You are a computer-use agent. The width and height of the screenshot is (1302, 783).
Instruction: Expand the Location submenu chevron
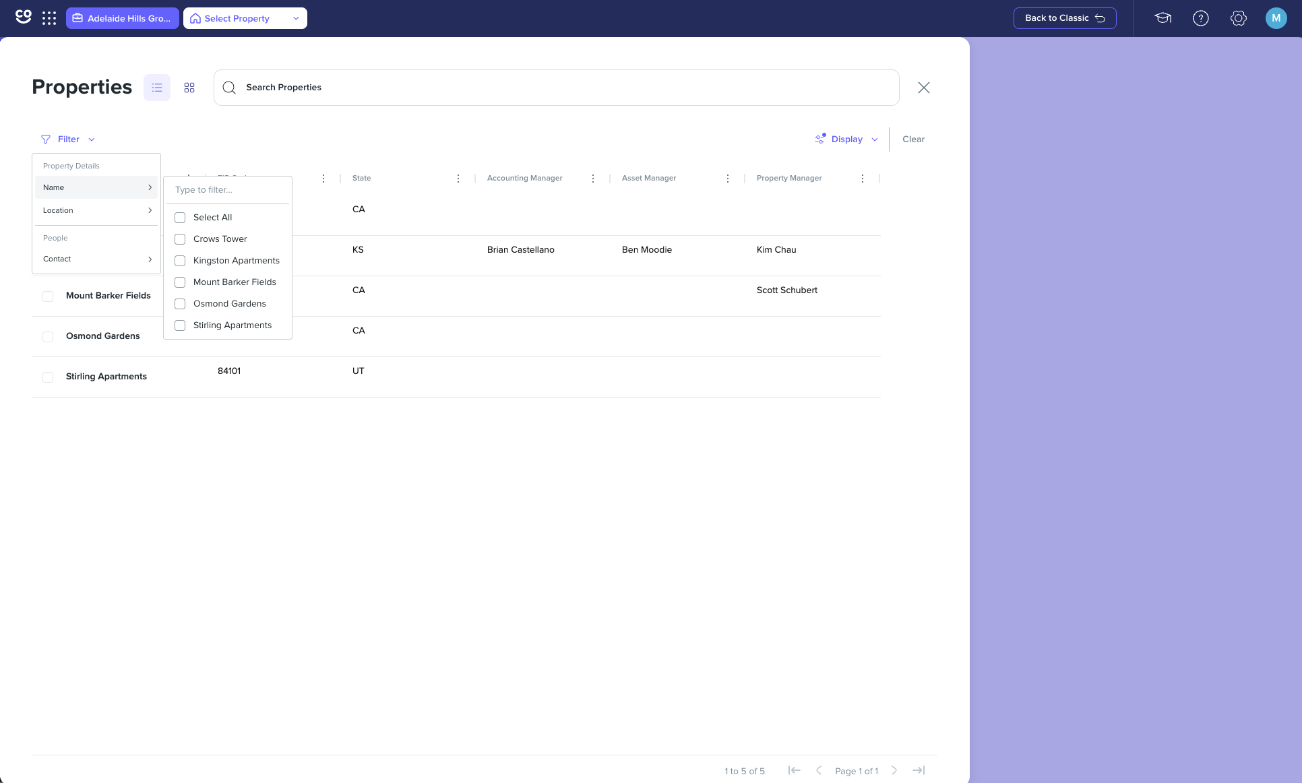click(150, 210)
